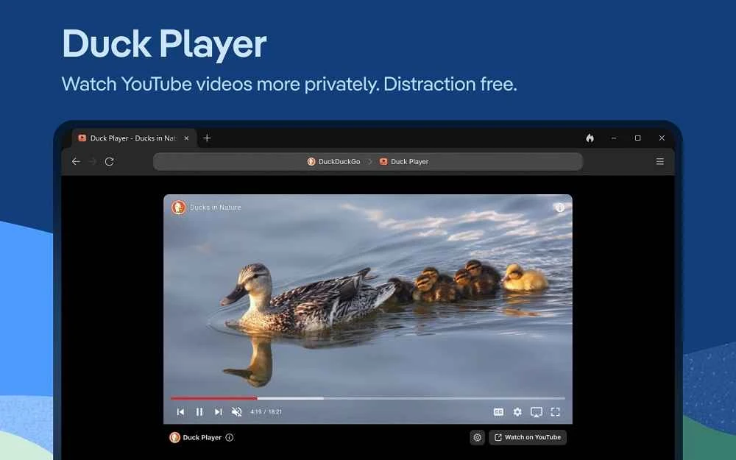This screenshot has width=736, height=460.
Task: Click the Ducks in Nature video title
Action: [x=216, y=207]
